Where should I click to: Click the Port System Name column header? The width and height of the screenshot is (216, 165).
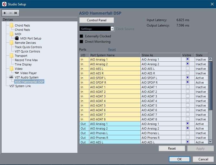115,55
